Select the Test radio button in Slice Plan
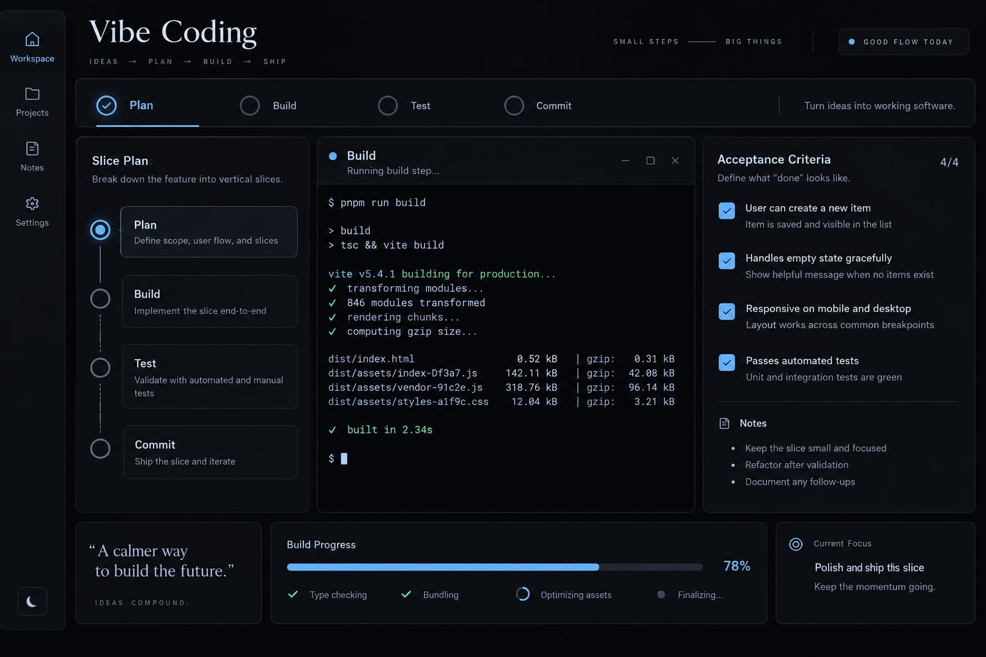The image size is (986, 657). [x=100, y=368]
